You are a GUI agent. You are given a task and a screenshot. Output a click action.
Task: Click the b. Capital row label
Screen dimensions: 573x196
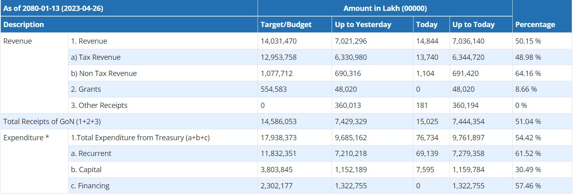pos(86,170)
